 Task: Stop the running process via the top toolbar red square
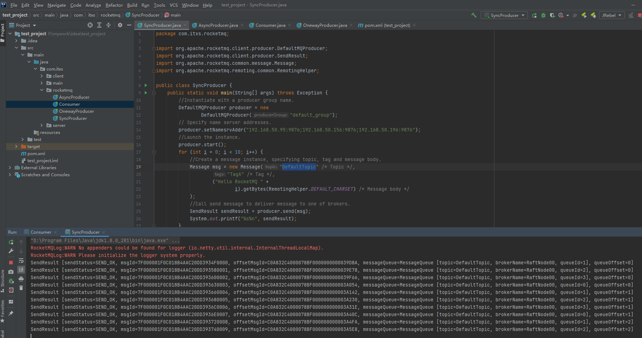[x=640, y=15]
